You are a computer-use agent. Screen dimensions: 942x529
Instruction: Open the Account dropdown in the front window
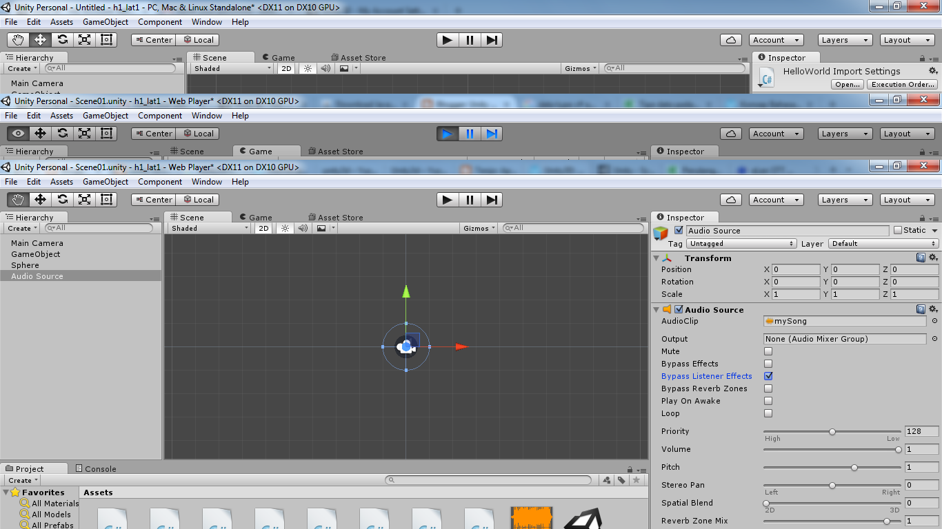[776, 200]
